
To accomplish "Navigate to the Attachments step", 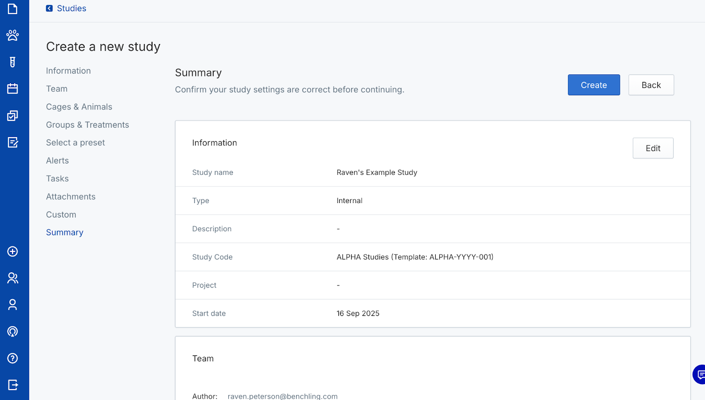I will [x=70, y=197].
